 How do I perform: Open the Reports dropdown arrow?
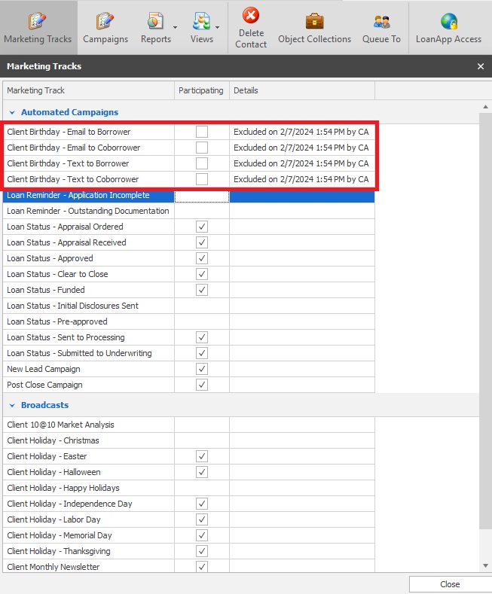[176, 28]
